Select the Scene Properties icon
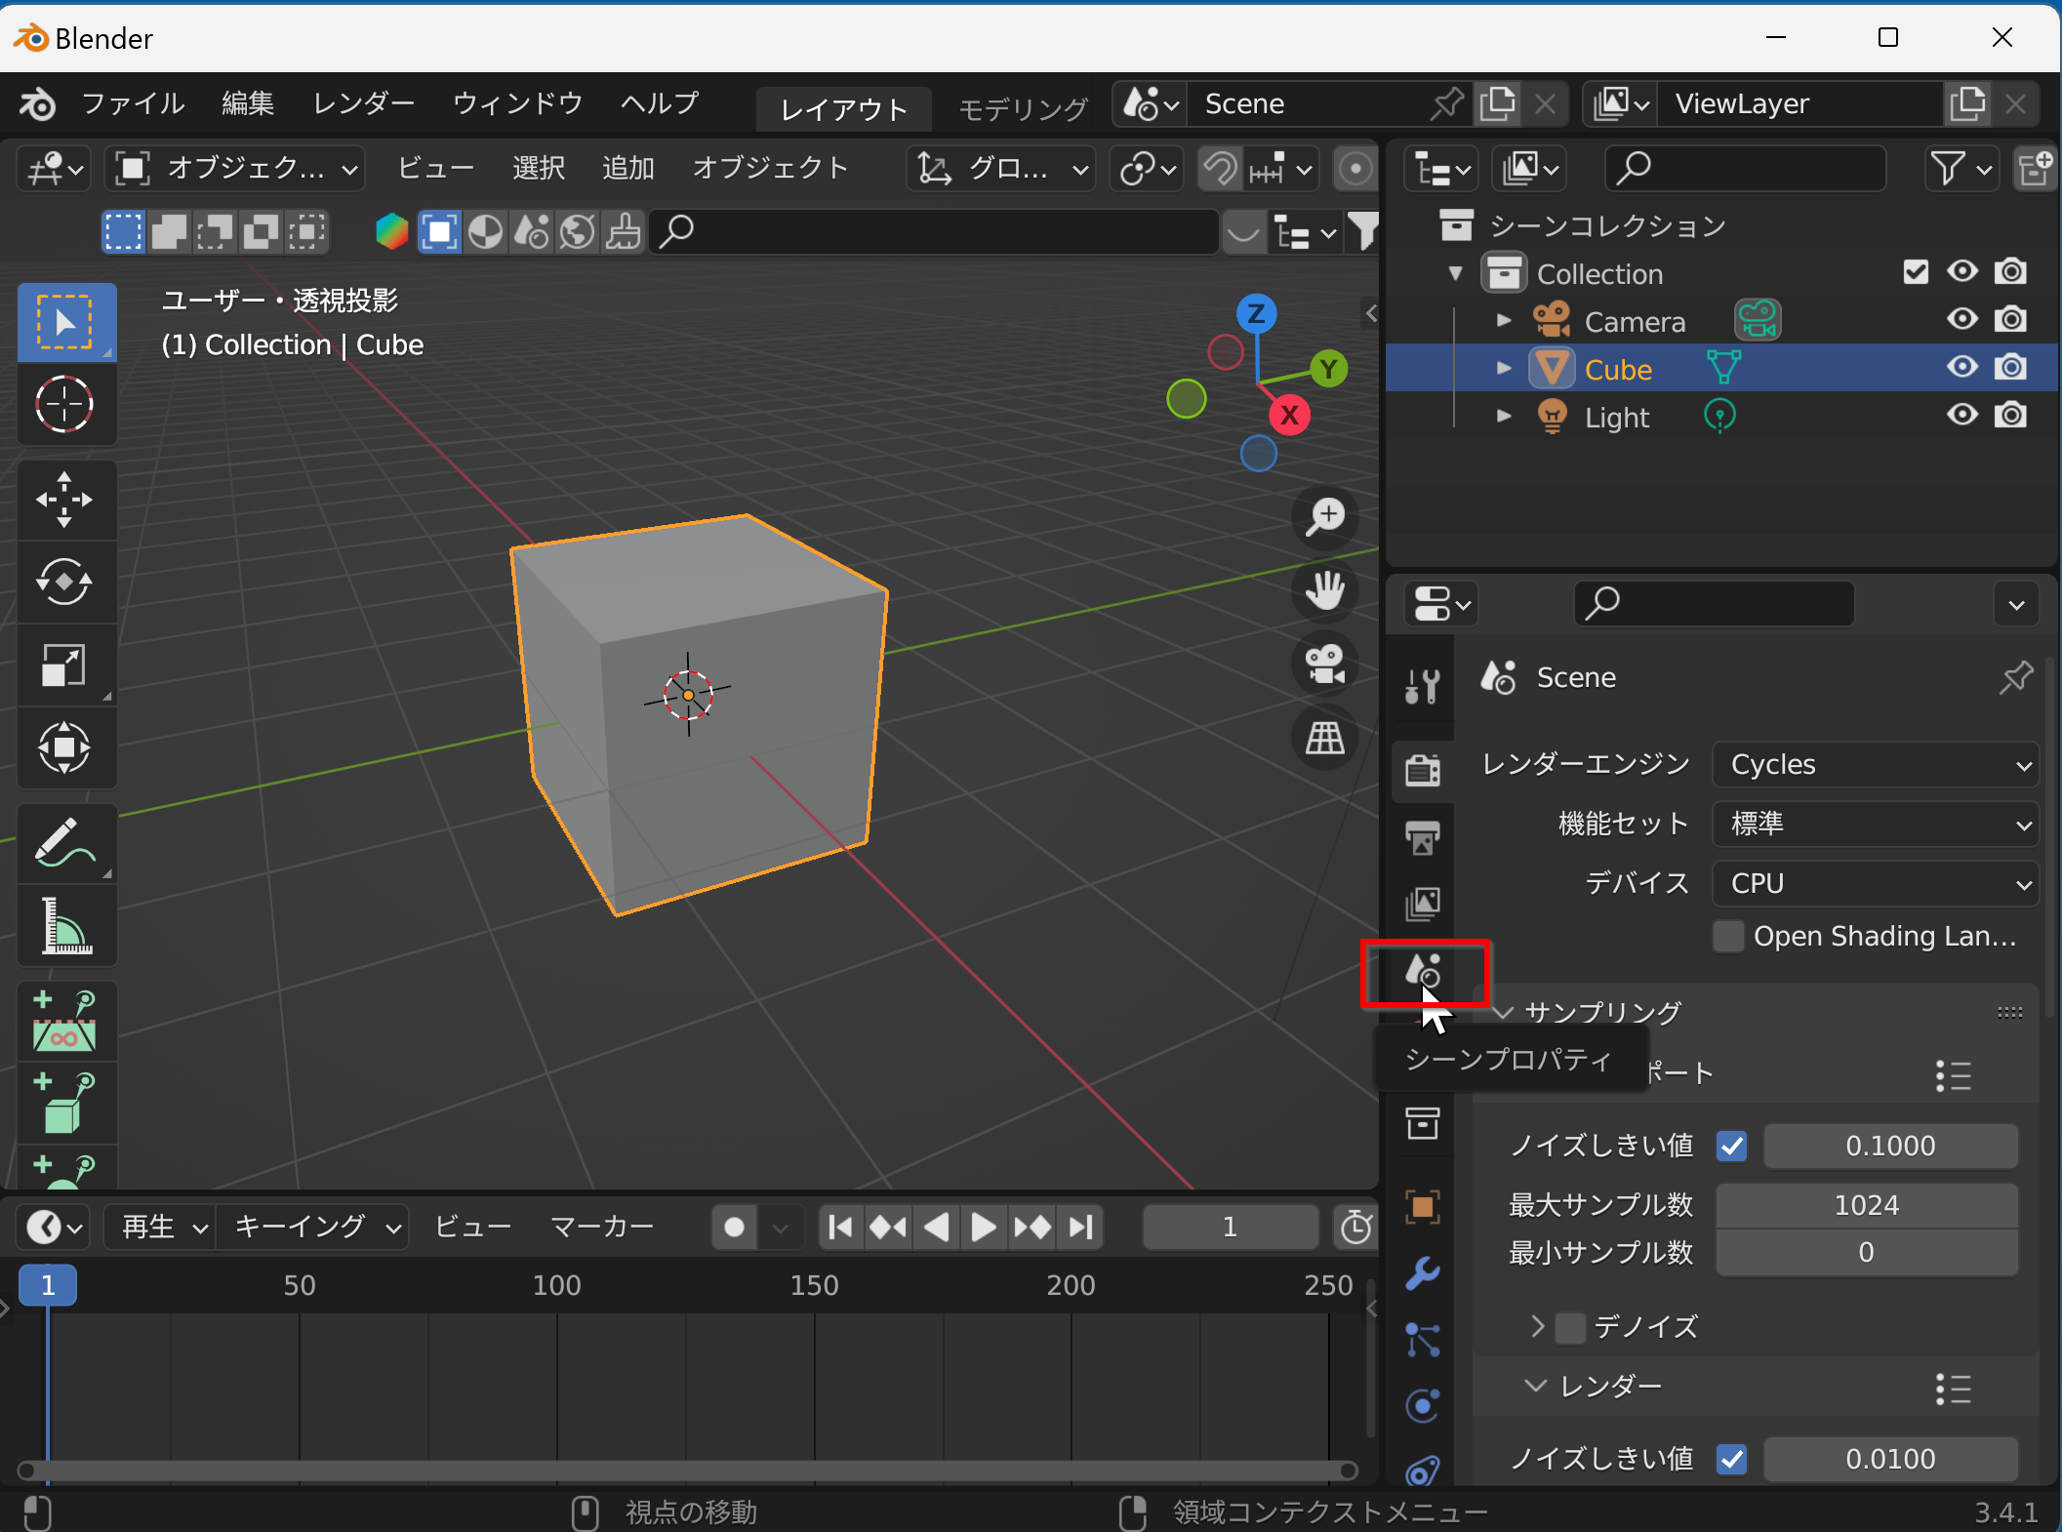The height and width of the screenshot is (1532, 2062). (1423, 972)
